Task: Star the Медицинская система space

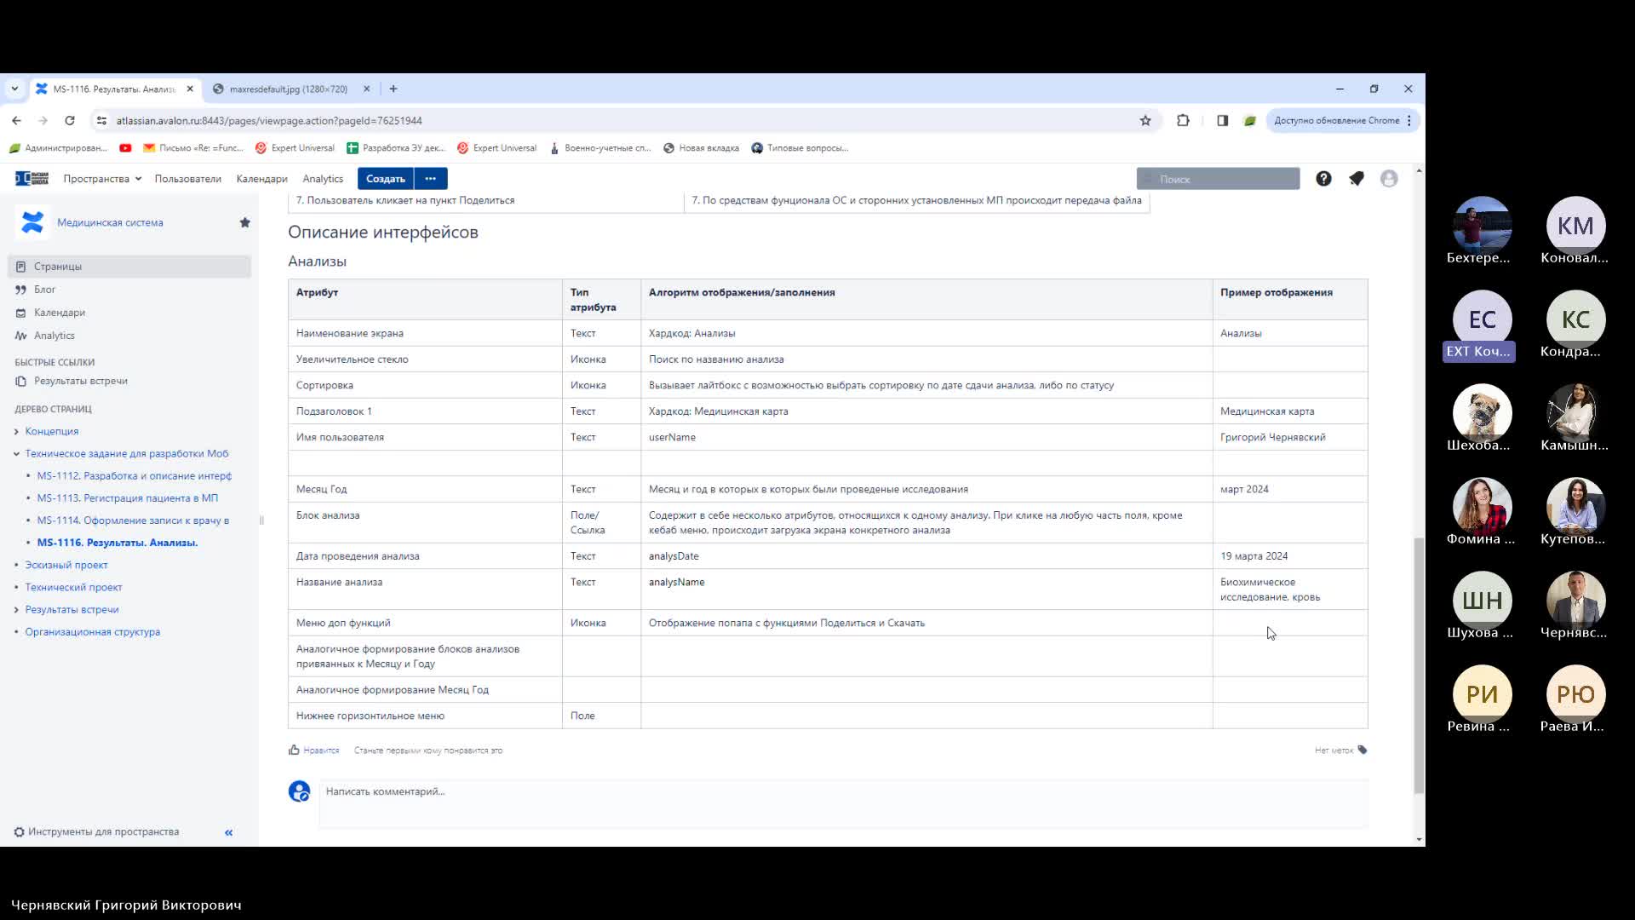Action: click(x=245, y=222)
